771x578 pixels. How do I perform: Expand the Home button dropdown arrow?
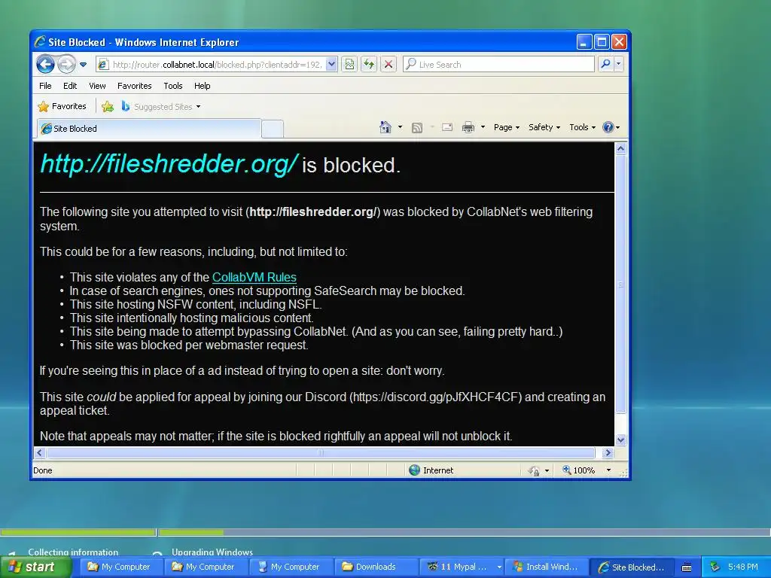tap(401, 127)
